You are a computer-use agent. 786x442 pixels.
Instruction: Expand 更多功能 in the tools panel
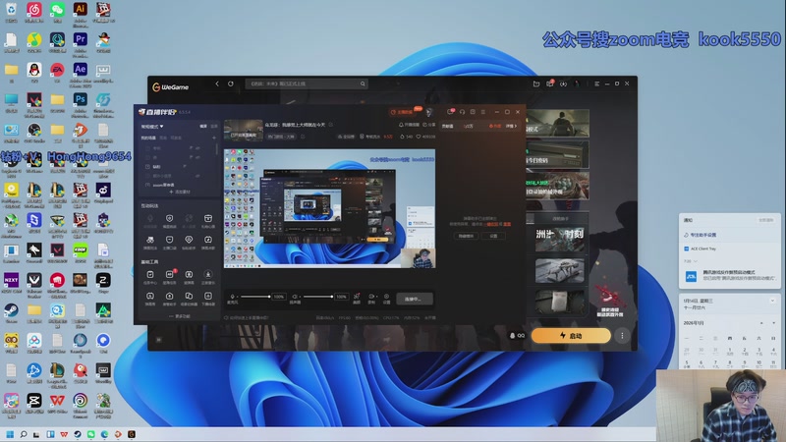tap(179, 316)
